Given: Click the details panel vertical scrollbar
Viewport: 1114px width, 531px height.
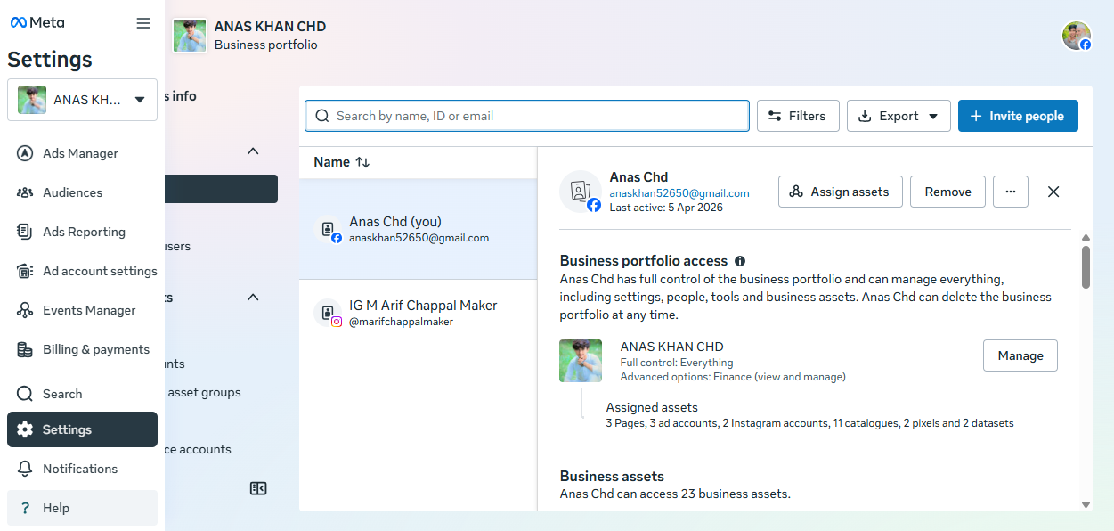Looking at the screenshot, I should pyautogui.click(x=1086, y=267).
